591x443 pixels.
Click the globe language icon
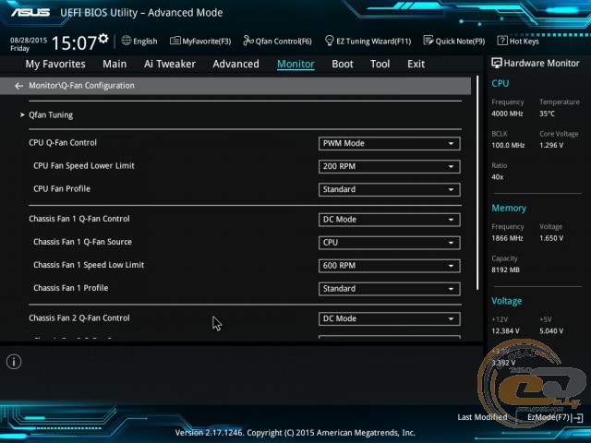127,41
